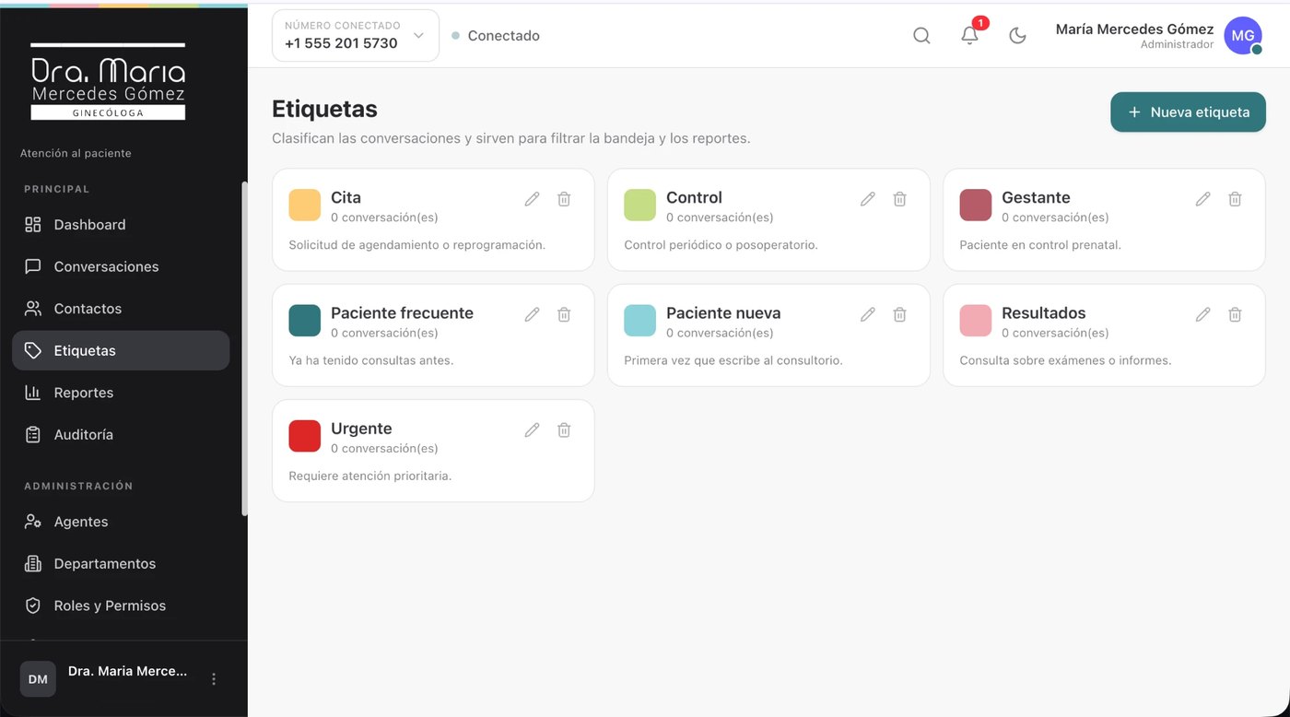Click the MG user avatar
The height and width of the screenshot is (717, 1290).
coord(1243,36)
